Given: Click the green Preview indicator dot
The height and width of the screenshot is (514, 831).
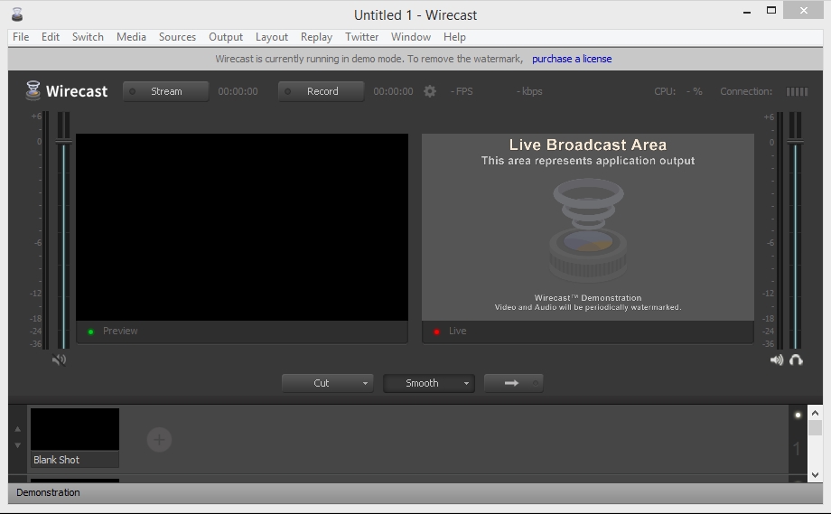Looking at the screenshot, I should point(90,332).
